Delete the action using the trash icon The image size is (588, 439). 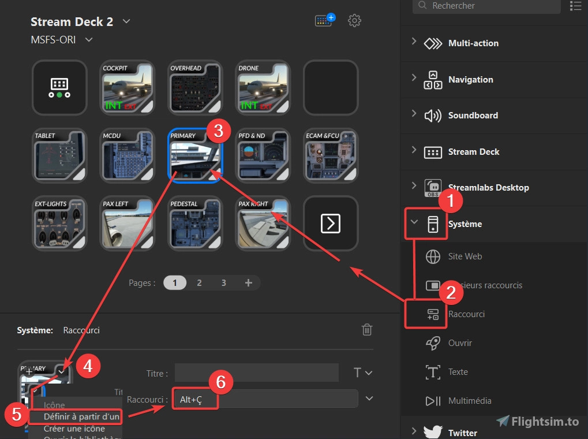pos(367,329)
